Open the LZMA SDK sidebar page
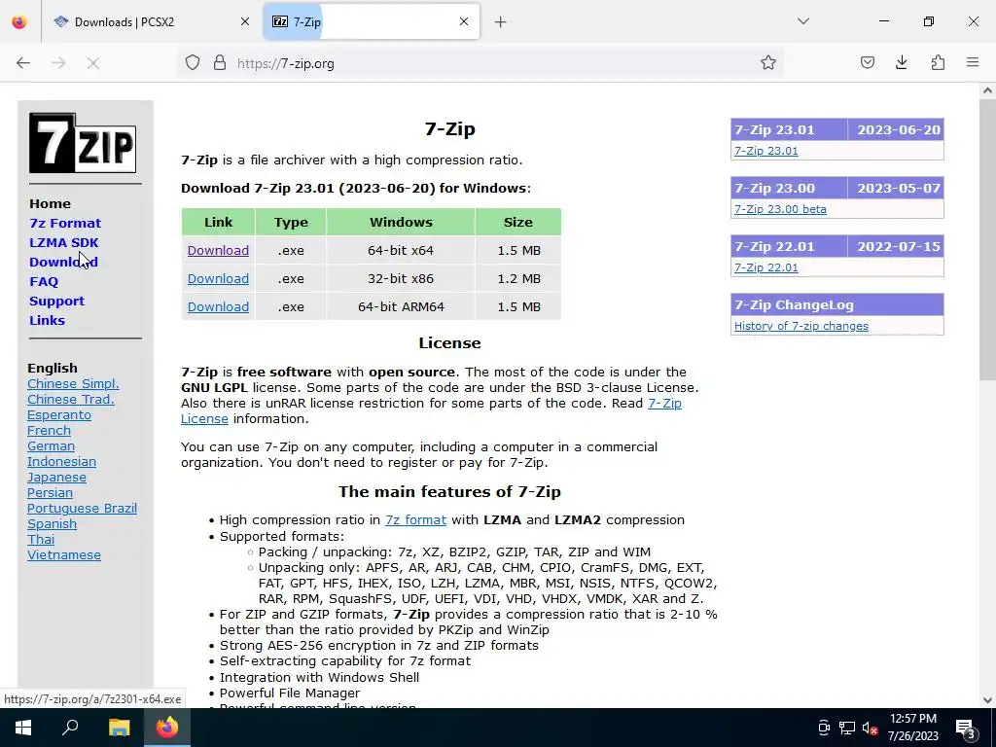The width and height of the screenshot is (996, 747). click(64, 242)
